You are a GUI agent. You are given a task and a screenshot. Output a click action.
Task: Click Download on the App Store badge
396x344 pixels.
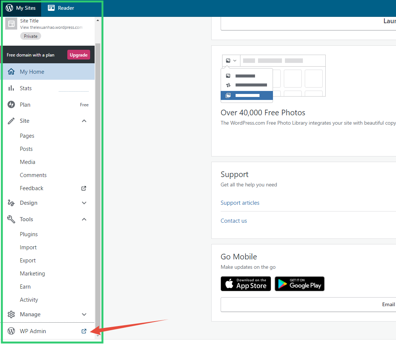(246, 284)
